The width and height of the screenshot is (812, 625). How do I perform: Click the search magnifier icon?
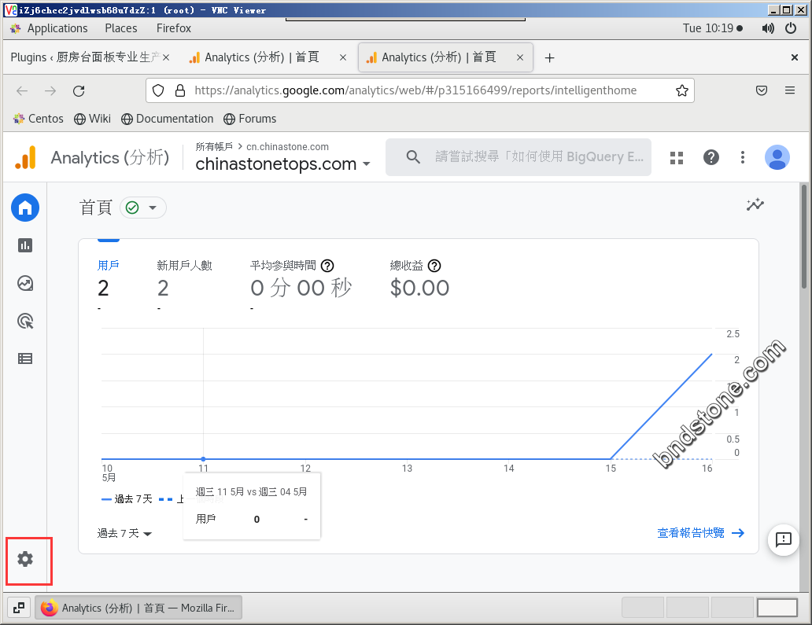[x=413, y=156]
